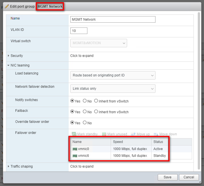Click the Move up icon
Image resolution: width=204 pixels, height=186 pixels.
(133, 134)
